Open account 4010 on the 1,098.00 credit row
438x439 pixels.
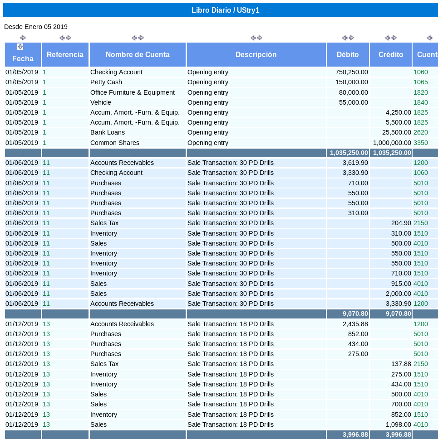[x=421, y=425]
